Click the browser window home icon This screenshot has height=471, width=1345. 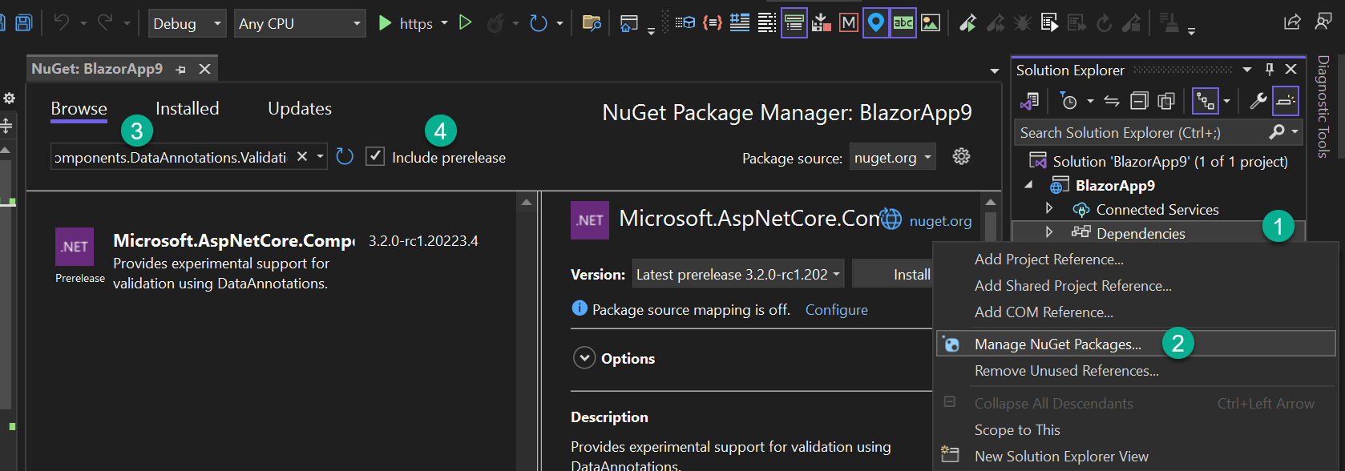pyautogui.click(x=629, y=23)
